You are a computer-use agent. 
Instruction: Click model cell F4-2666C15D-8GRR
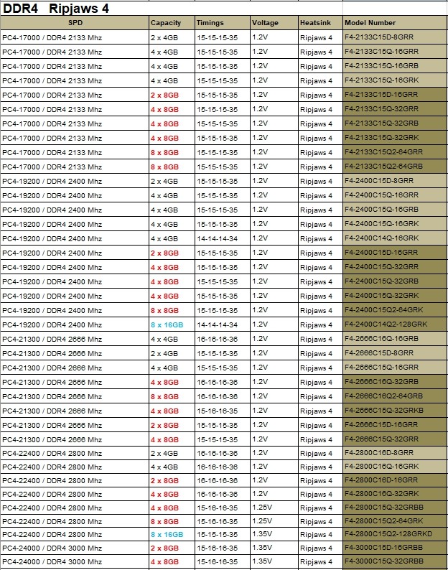395,353
